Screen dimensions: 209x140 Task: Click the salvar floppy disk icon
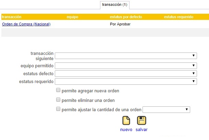pos(142,120)
